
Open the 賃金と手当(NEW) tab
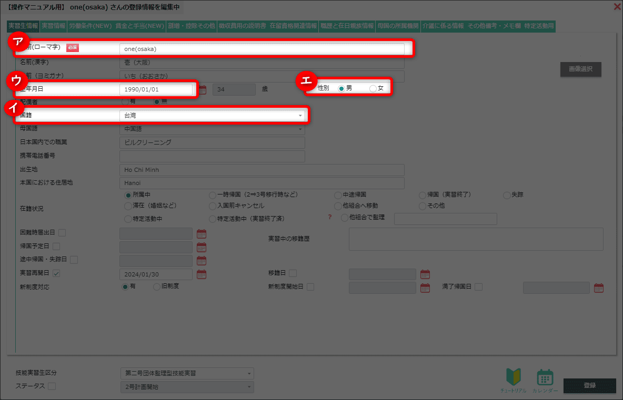[140, 26]
